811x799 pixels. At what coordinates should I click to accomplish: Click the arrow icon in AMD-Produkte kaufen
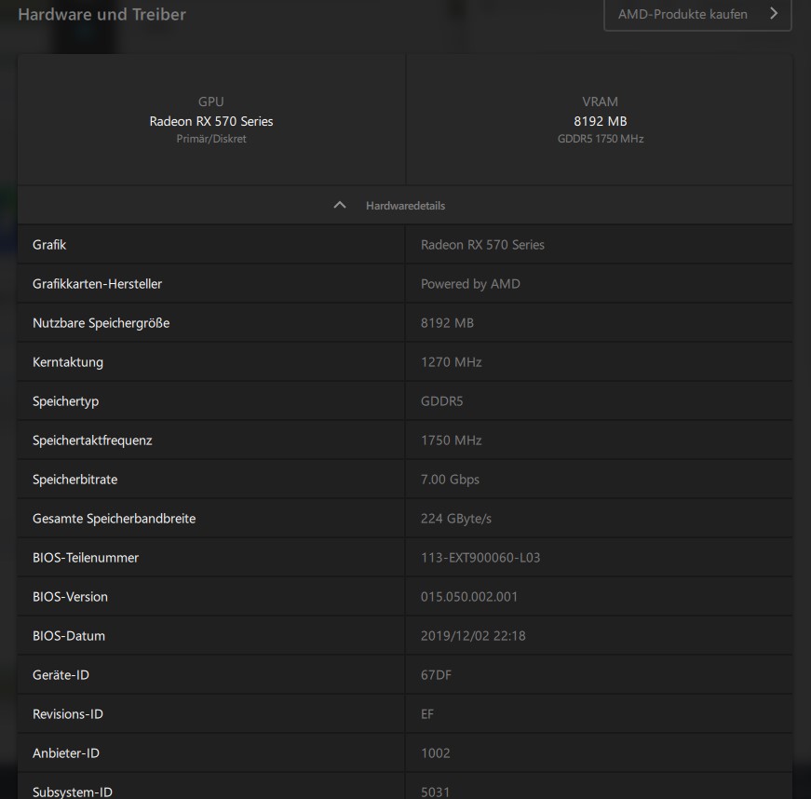click(773, 14)
